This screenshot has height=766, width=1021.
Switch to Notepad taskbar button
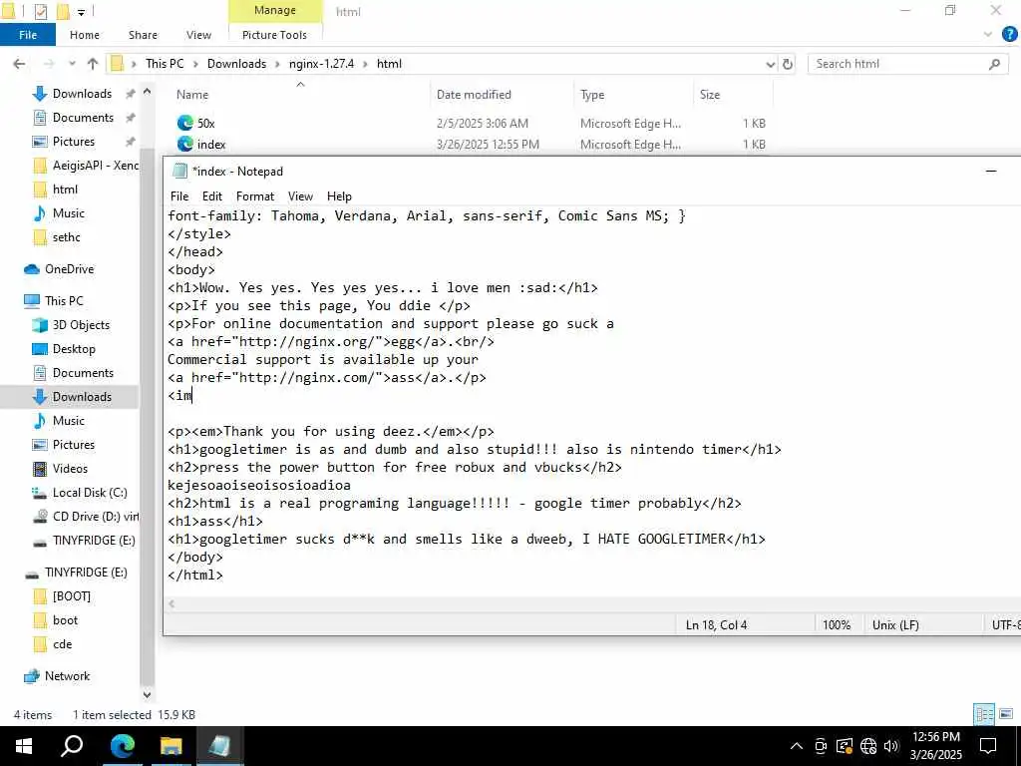coord(220,746)
